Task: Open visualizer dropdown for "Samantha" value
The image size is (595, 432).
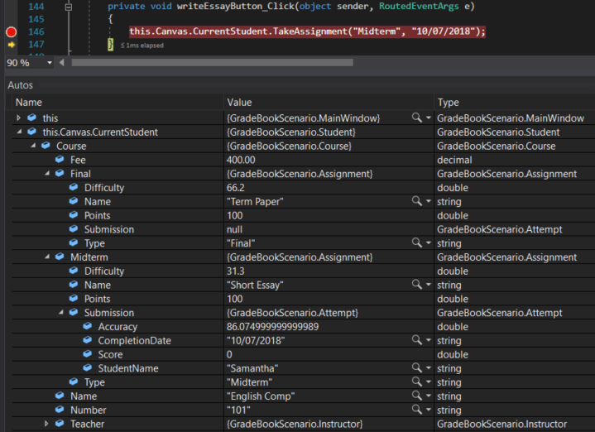Action: 429,368
